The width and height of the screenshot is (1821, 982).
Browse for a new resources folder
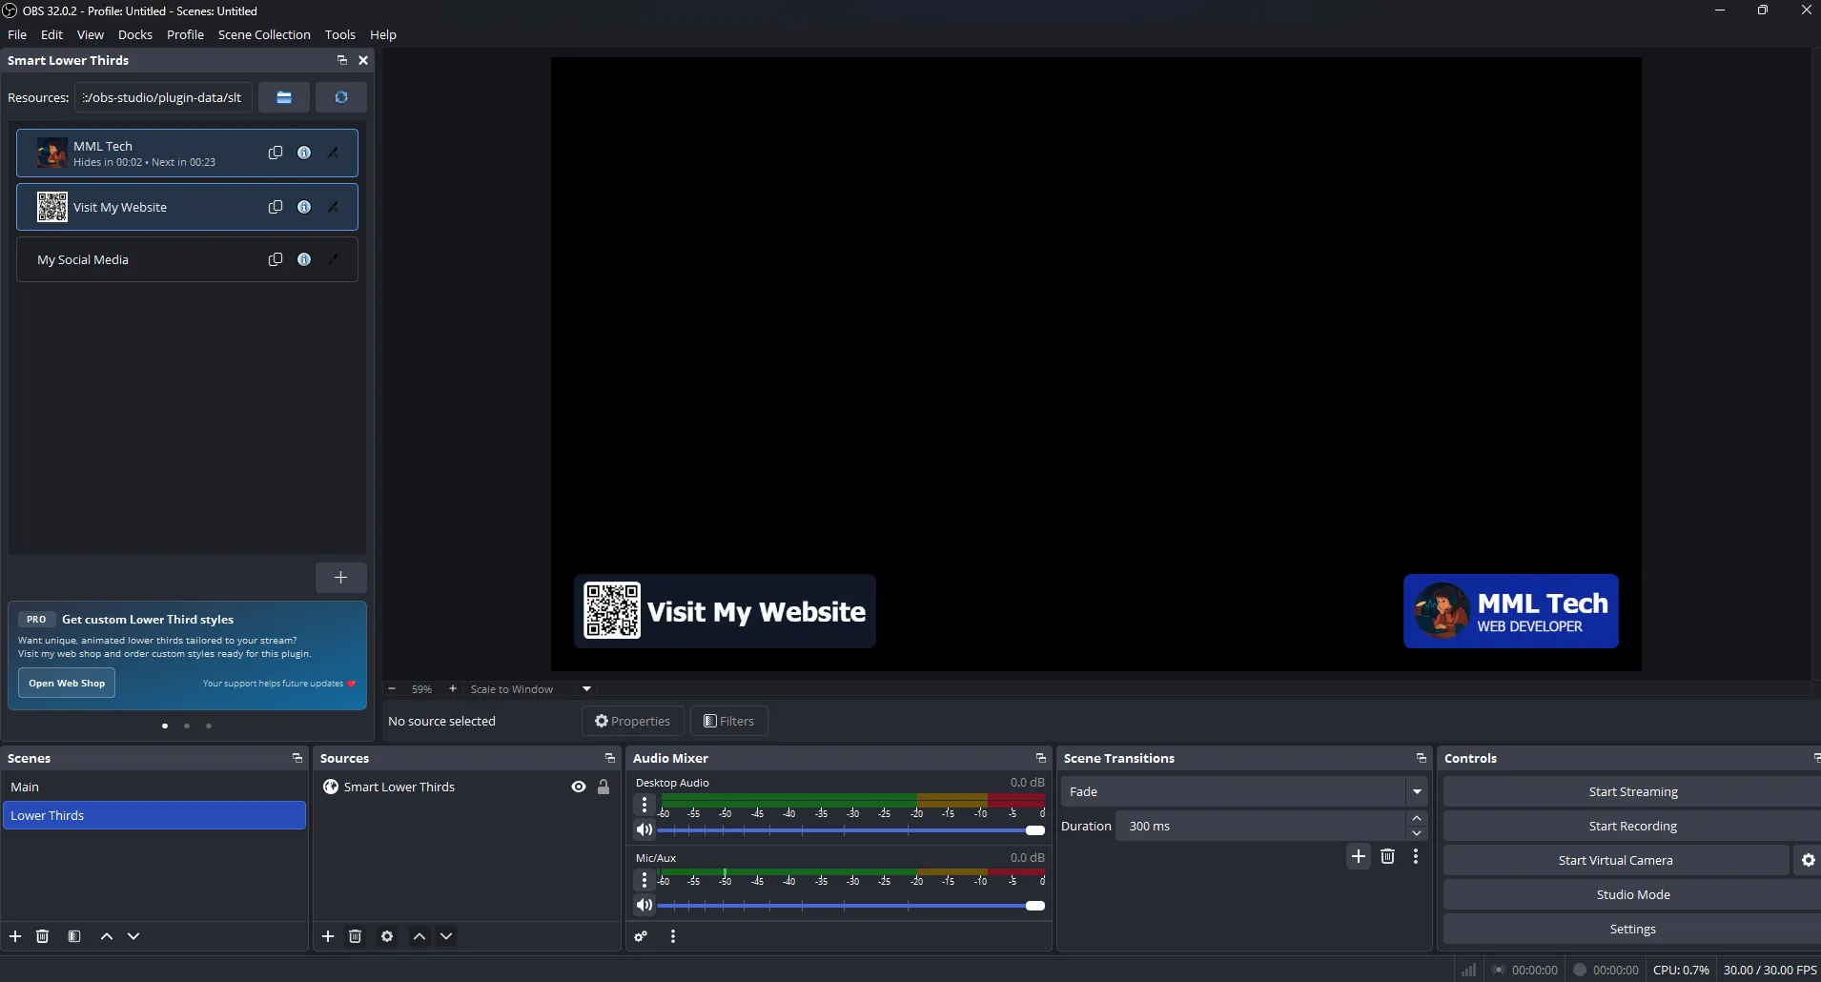point(284,96)
